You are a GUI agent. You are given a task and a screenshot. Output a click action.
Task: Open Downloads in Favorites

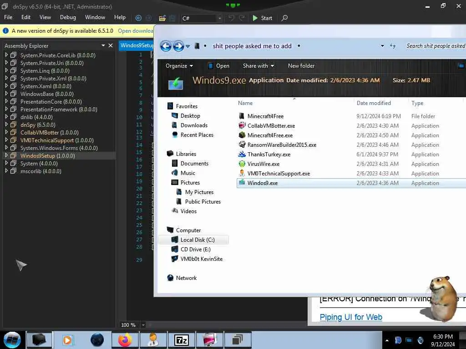click(x=194, y=125)
